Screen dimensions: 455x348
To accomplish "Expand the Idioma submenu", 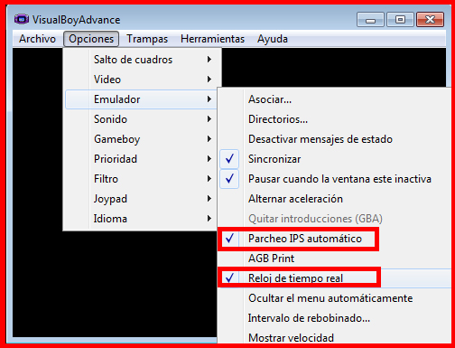I will click(x=141, y=219).
